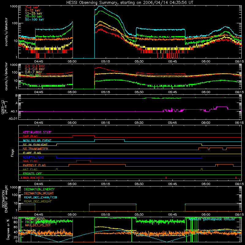Click the 'Absolute geomagnetic latitude' label

point(212,219)
